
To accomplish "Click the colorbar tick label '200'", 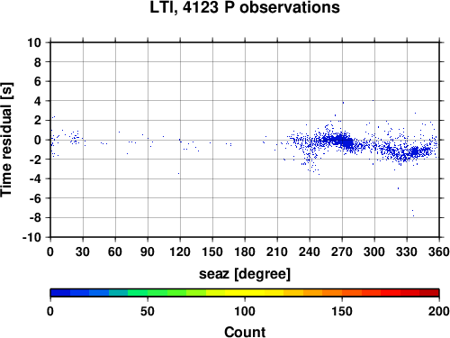I will coord(439,311).
